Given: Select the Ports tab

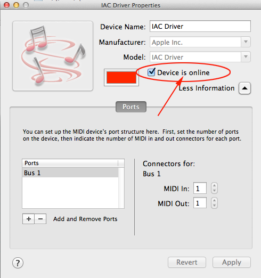Looking at the screenshot, I should [131, 107].
